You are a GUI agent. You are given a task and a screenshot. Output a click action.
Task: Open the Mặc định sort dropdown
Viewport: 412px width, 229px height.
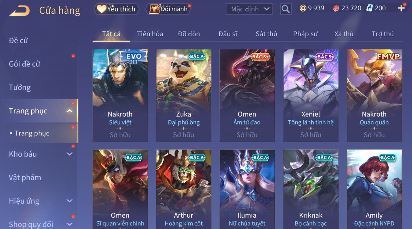pos(249,9)
